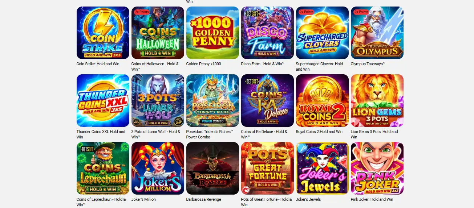Open Poseidon Trident's Riches game image
This screenshot has height=208, width=474.
212,100
